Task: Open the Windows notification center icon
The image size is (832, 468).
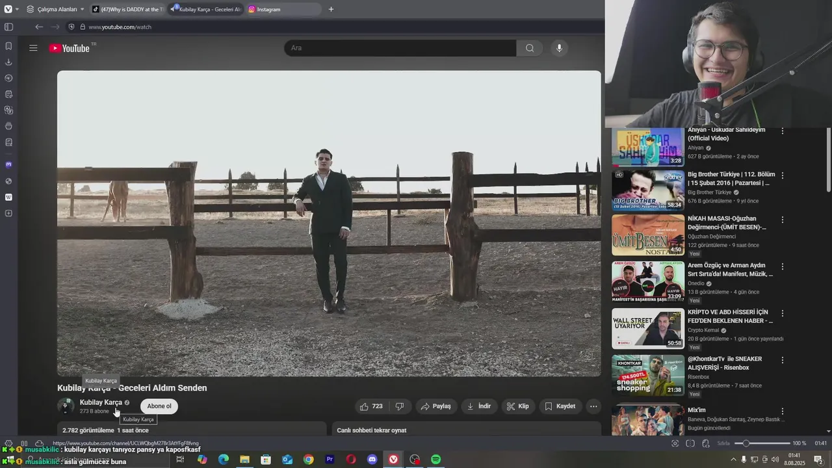Action: tap(818, 460)
